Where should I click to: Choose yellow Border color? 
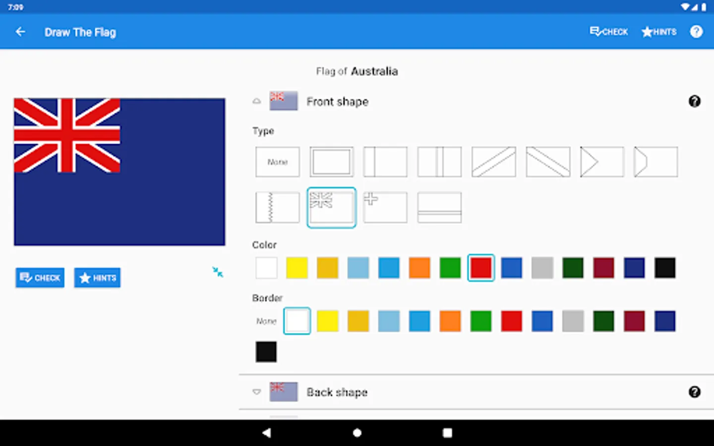328,321
